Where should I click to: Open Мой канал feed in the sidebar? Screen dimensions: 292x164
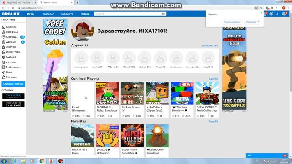click(11, 67)
